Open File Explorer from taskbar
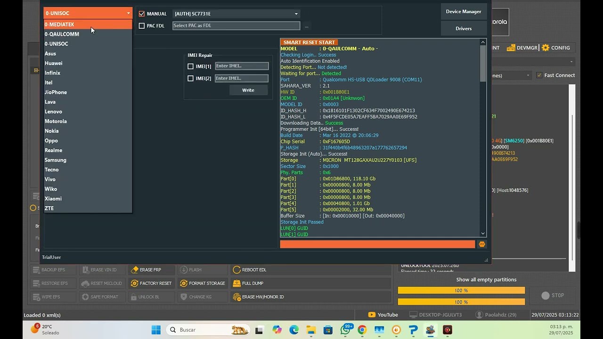Screen dimensions: 603x339 pos(311,330)
